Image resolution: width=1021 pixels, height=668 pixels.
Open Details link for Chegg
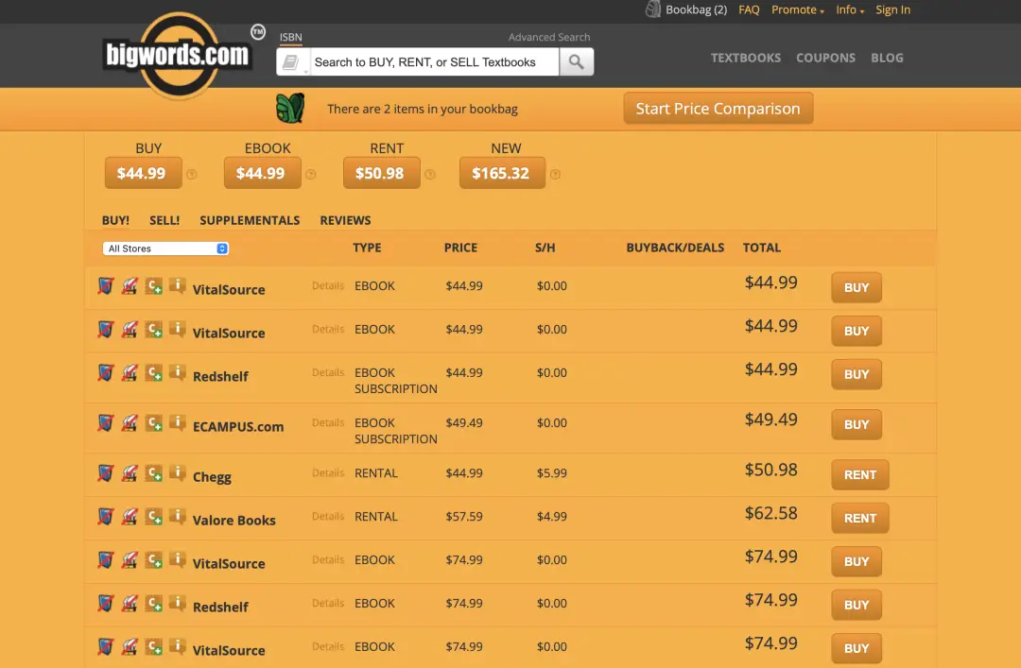[327, 473]
